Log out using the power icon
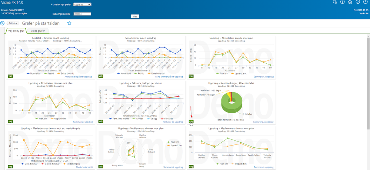Viewport: 370px width, 170px height. [366, 2]
